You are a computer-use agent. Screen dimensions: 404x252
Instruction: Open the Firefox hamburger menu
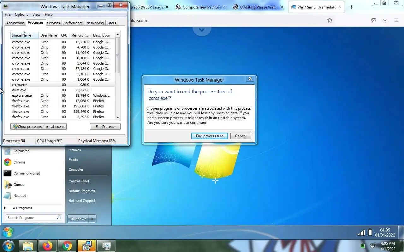pyautogui.click(x=396, y=20)
